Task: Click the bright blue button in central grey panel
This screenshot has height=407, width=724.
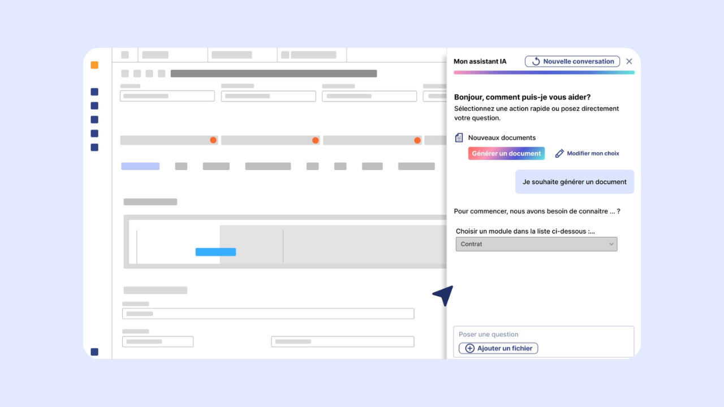Action: pyautogui.click(x=216, y=252)
